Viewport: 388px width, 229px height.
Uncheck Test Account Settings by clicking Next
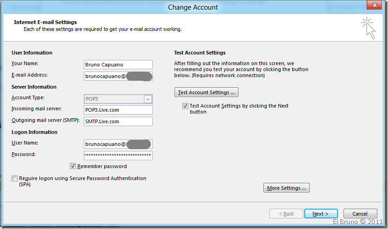coord(185,106)
